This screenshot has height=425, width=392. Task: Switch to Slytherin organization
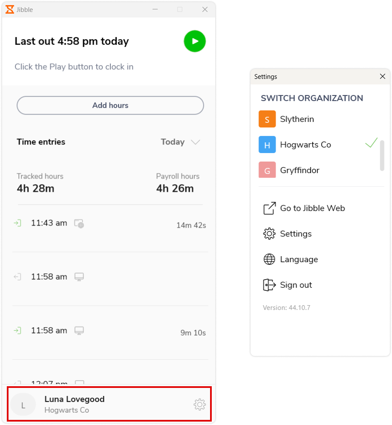(x=319, y=119)
